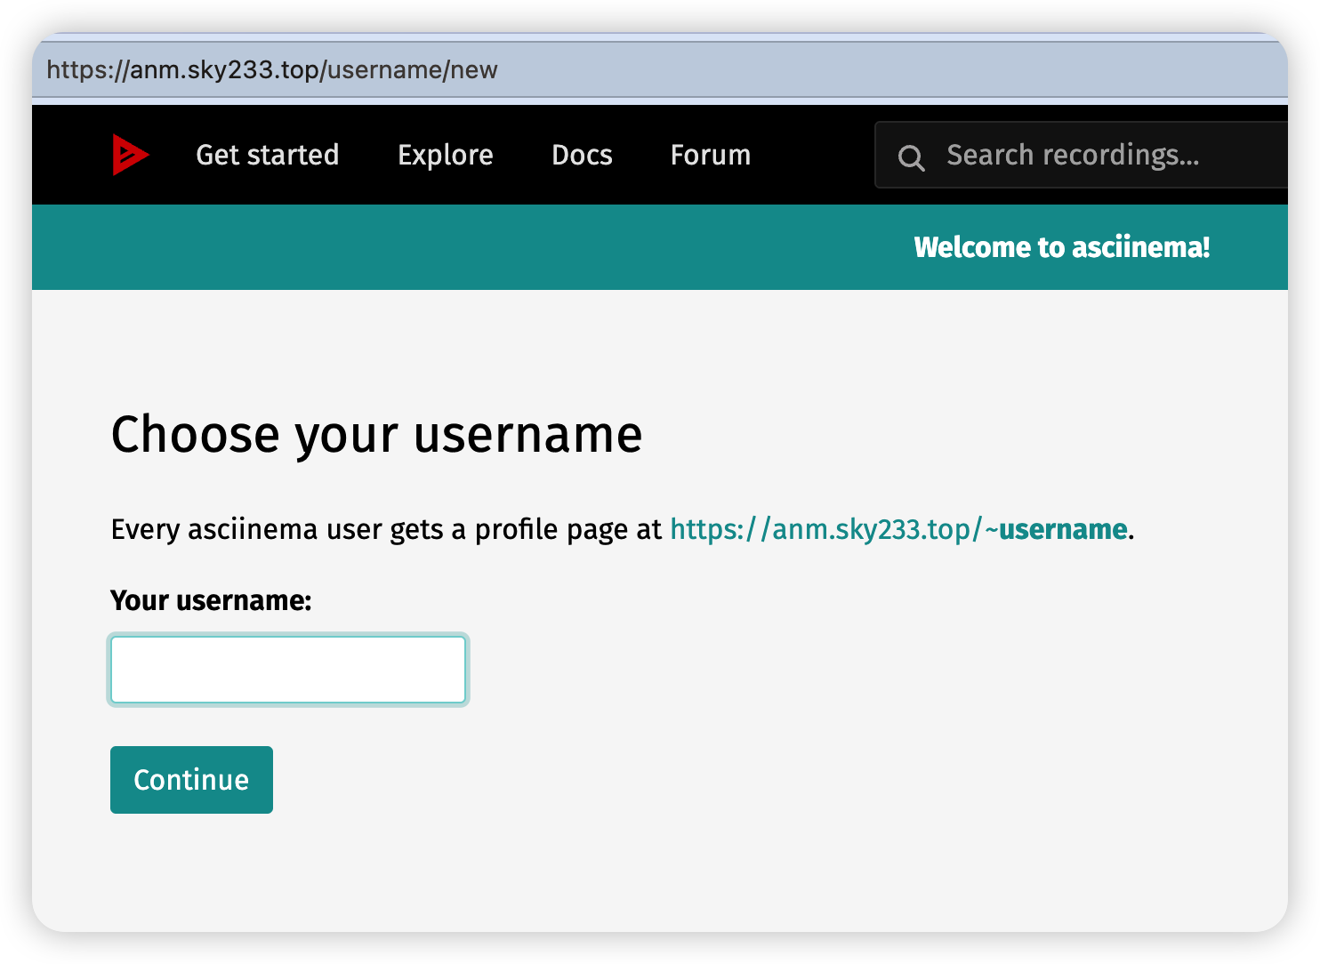This screenshot has height=964, width=1320.
Task: Go to the Explore section
Action: [x=445, y=155]
